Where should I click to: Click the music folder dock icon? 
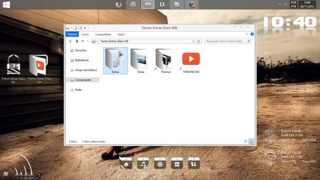pos(143,163)
